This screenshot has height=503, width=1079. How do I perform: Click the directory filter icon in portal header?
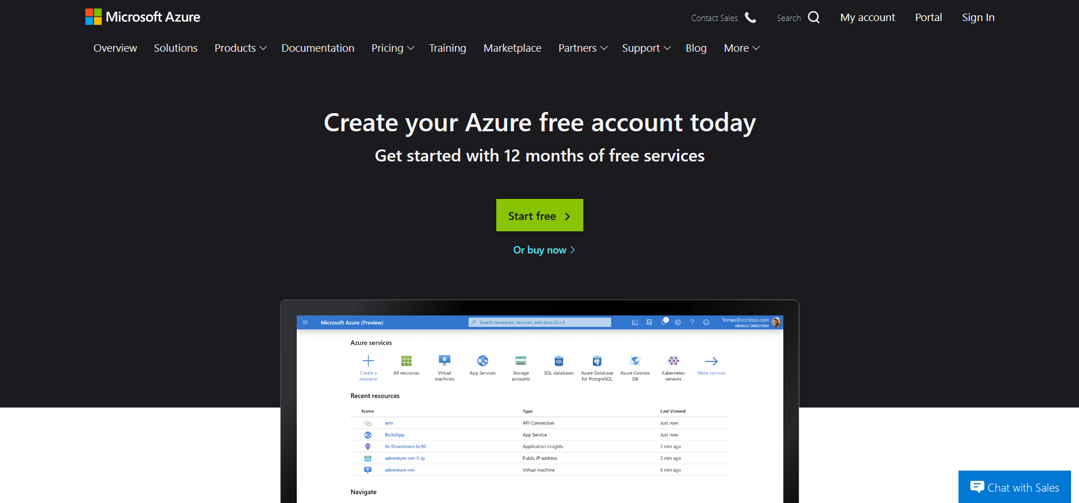[x=649, y=322]
